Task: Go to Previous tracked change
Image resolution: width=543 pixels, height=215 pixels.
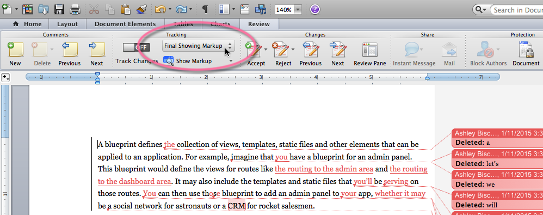Action: coord(311,54)
